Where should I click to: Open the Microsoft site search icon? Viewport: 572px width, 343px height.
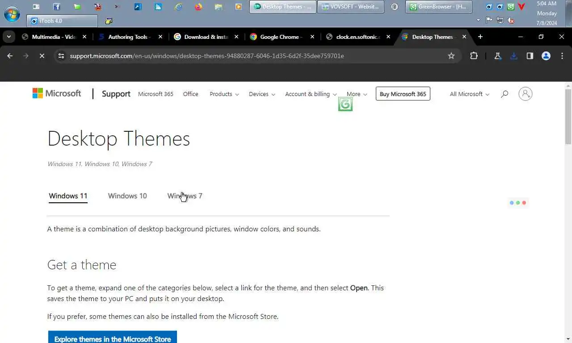[505, 94]
